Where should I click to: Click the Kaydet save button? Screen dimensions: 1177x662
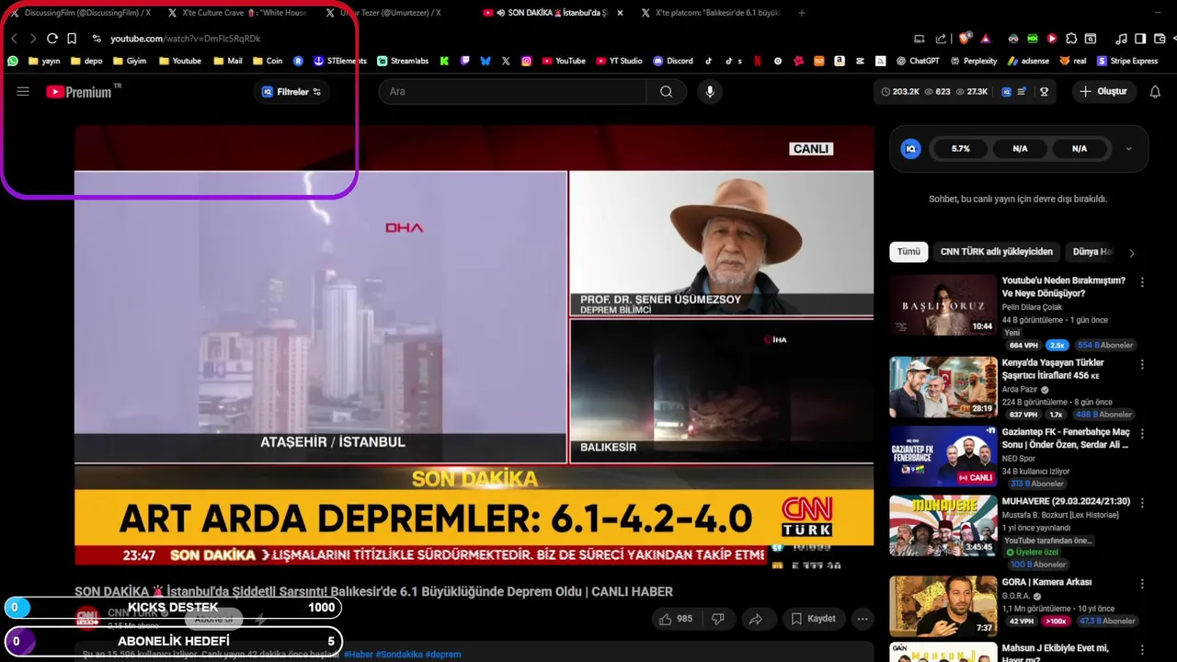pyautogui.click(x=813, y=619)
